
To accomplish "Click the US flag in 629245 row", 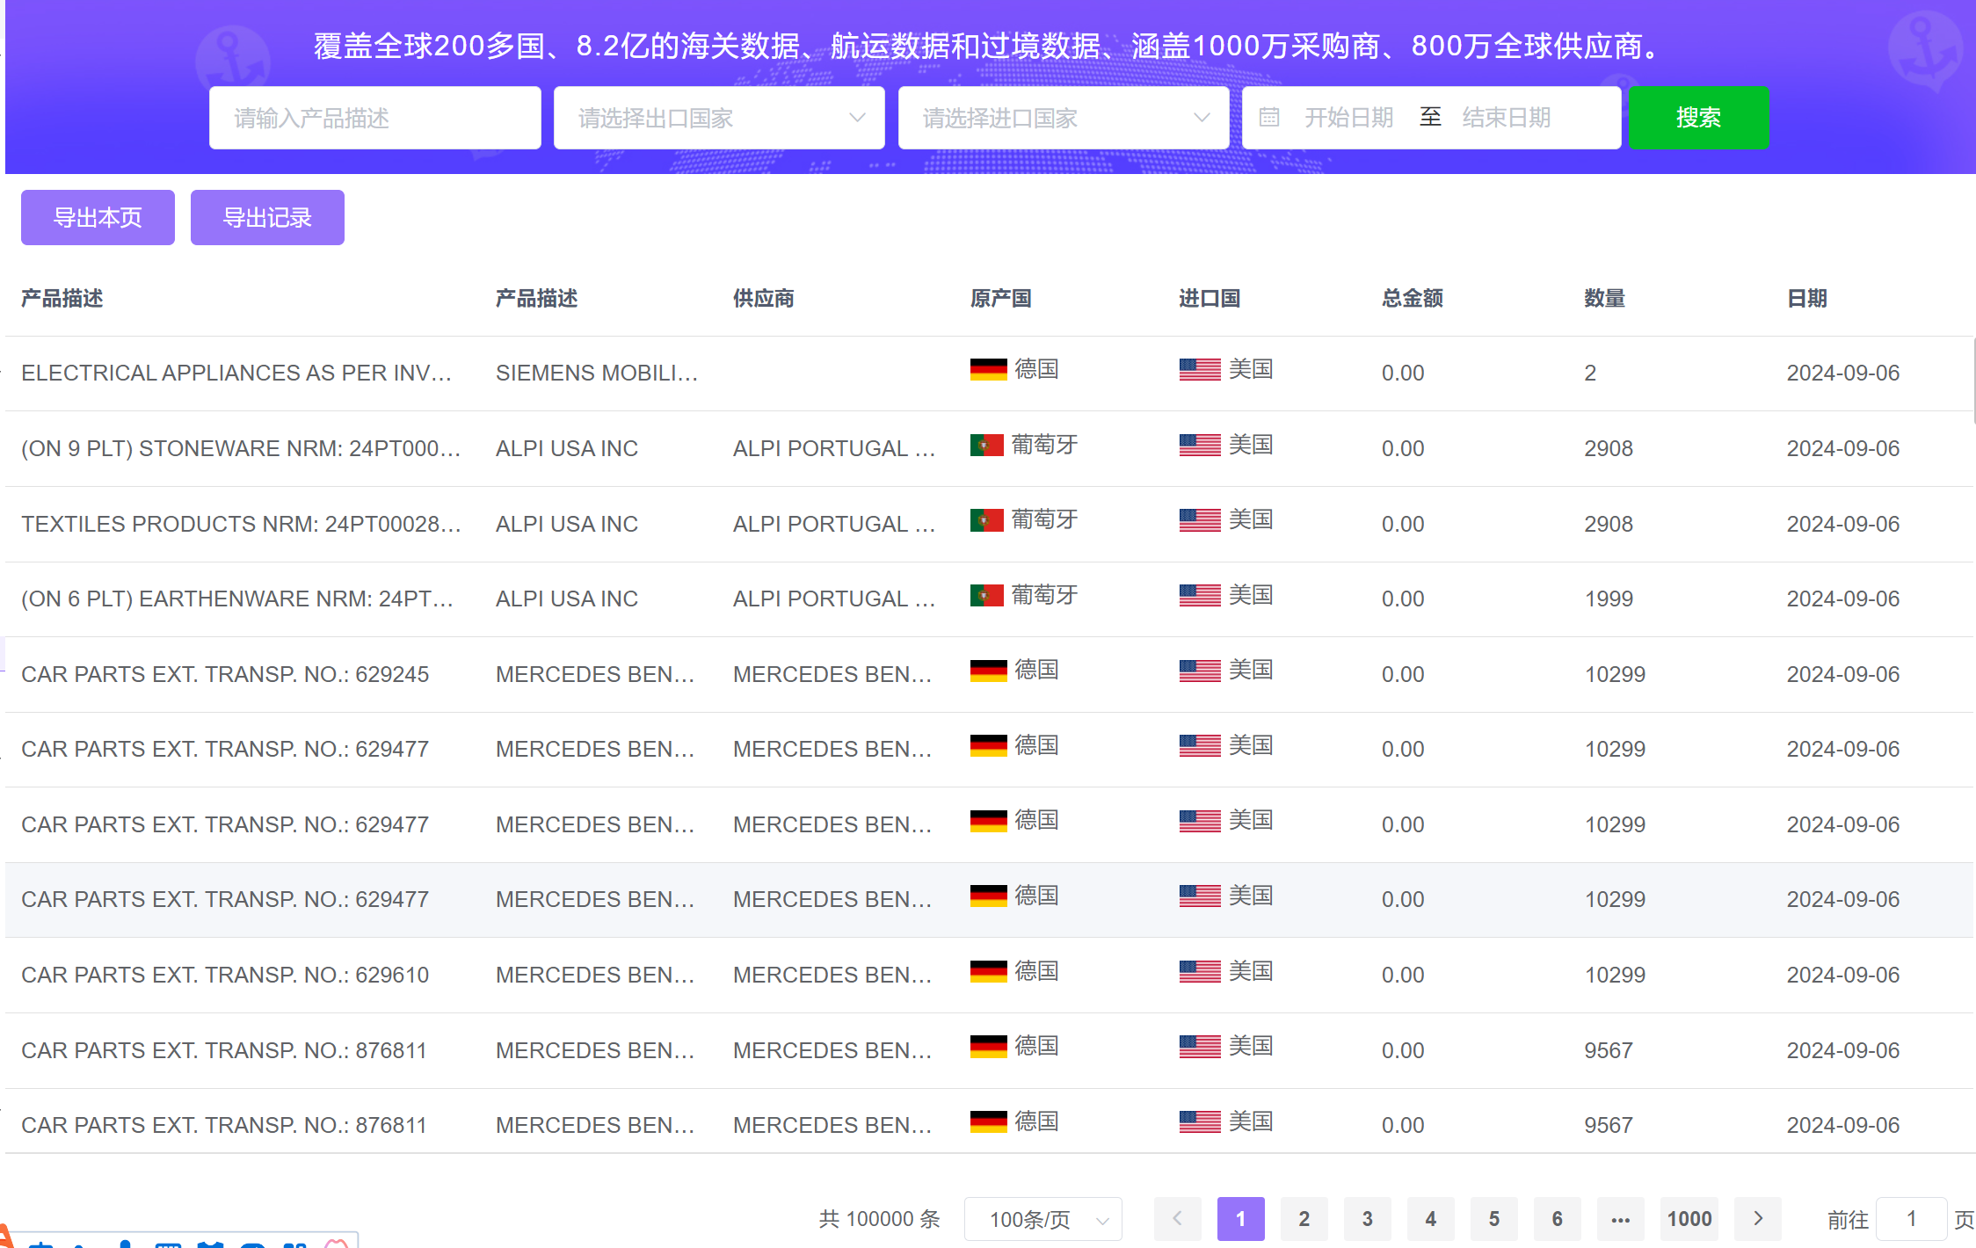I will [x=1200, y=671].
